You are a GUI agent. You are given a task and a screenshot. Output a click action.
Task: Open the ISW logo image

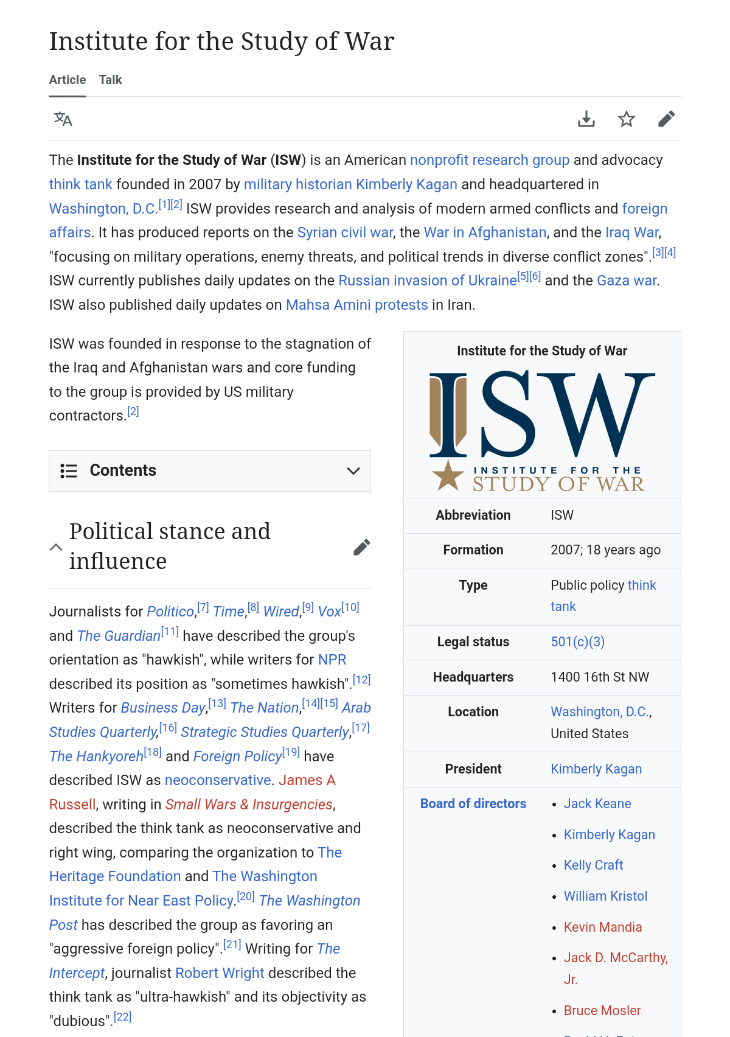pyautogui.click(x=542, y=430)
